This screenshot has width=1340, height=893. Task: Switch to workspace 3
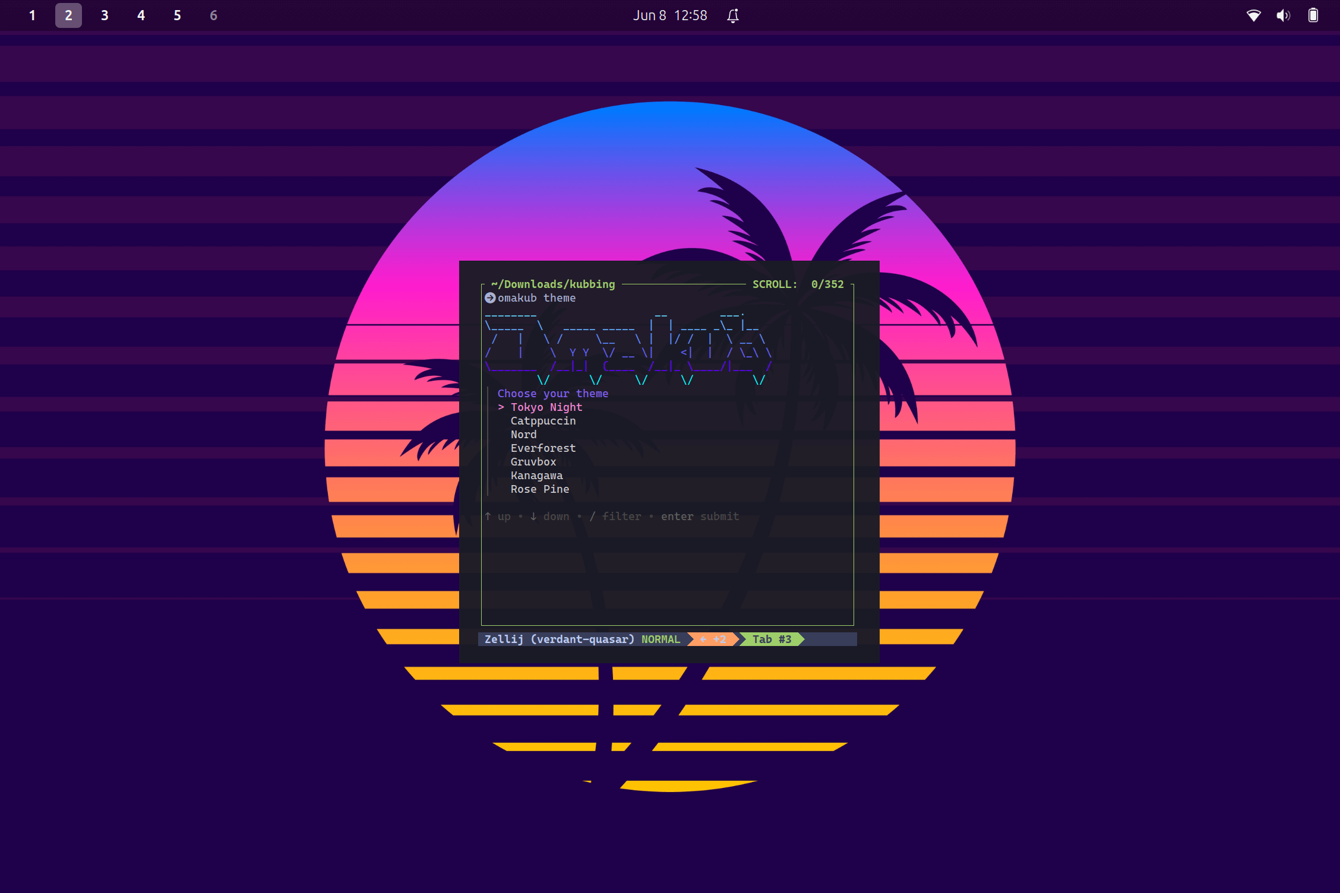click(x=105, y=15)
